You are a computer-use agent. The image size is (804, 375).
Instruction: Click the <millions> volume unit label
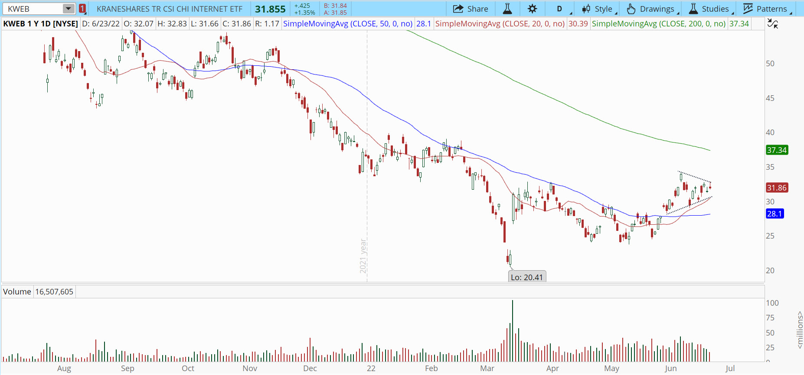(x=800, y=330)
